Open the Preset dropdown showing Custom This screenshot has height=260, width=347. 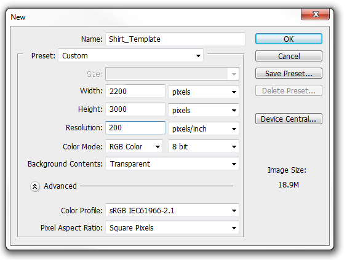pyautogui.click(x=131, y=55)
